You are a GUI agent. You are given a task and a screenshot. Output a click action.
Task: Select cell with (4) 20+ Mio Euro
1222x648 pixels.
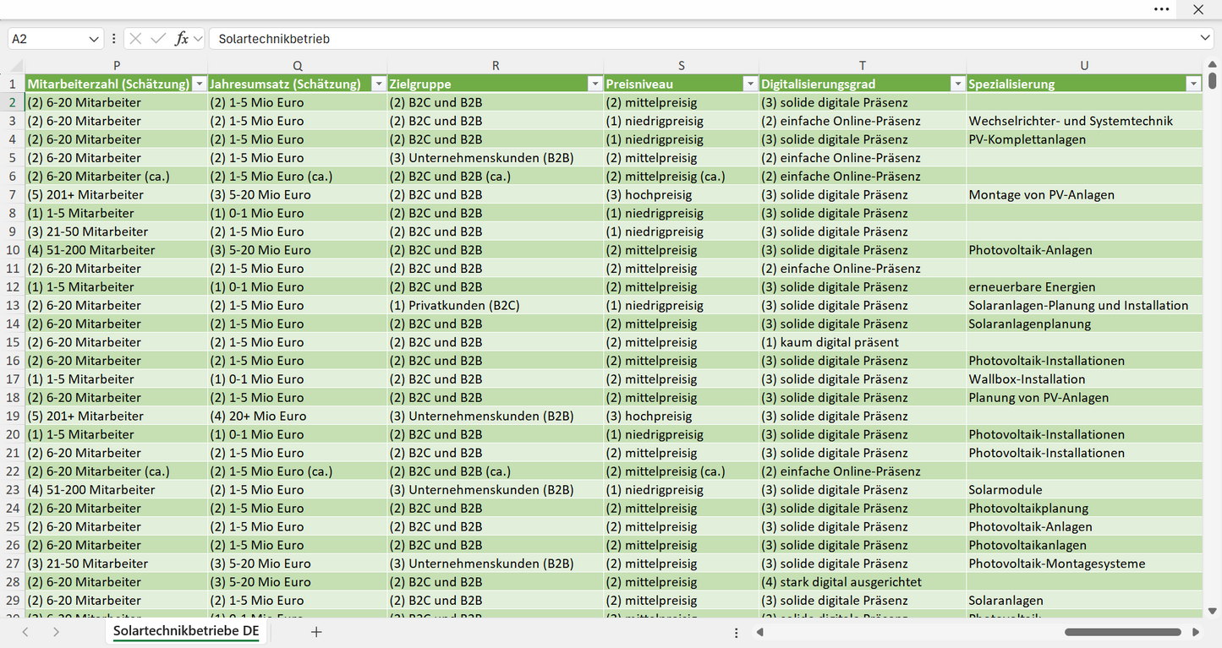click(x=298, y=416)
